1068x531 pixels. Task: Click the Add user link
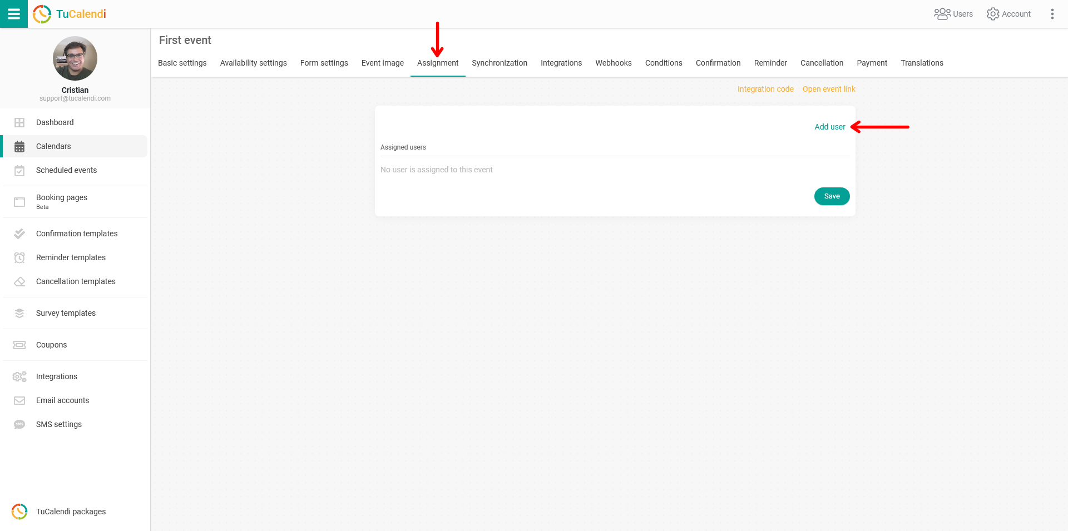pos(829,127)
